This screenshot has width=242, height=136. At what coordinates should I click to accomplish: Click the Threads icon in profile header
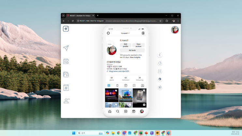click(143, 33)
